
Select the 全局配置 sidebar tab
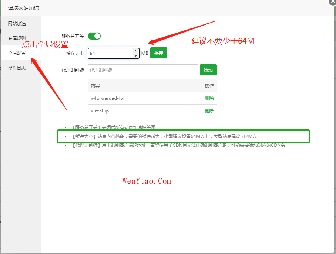coord(17,53)
